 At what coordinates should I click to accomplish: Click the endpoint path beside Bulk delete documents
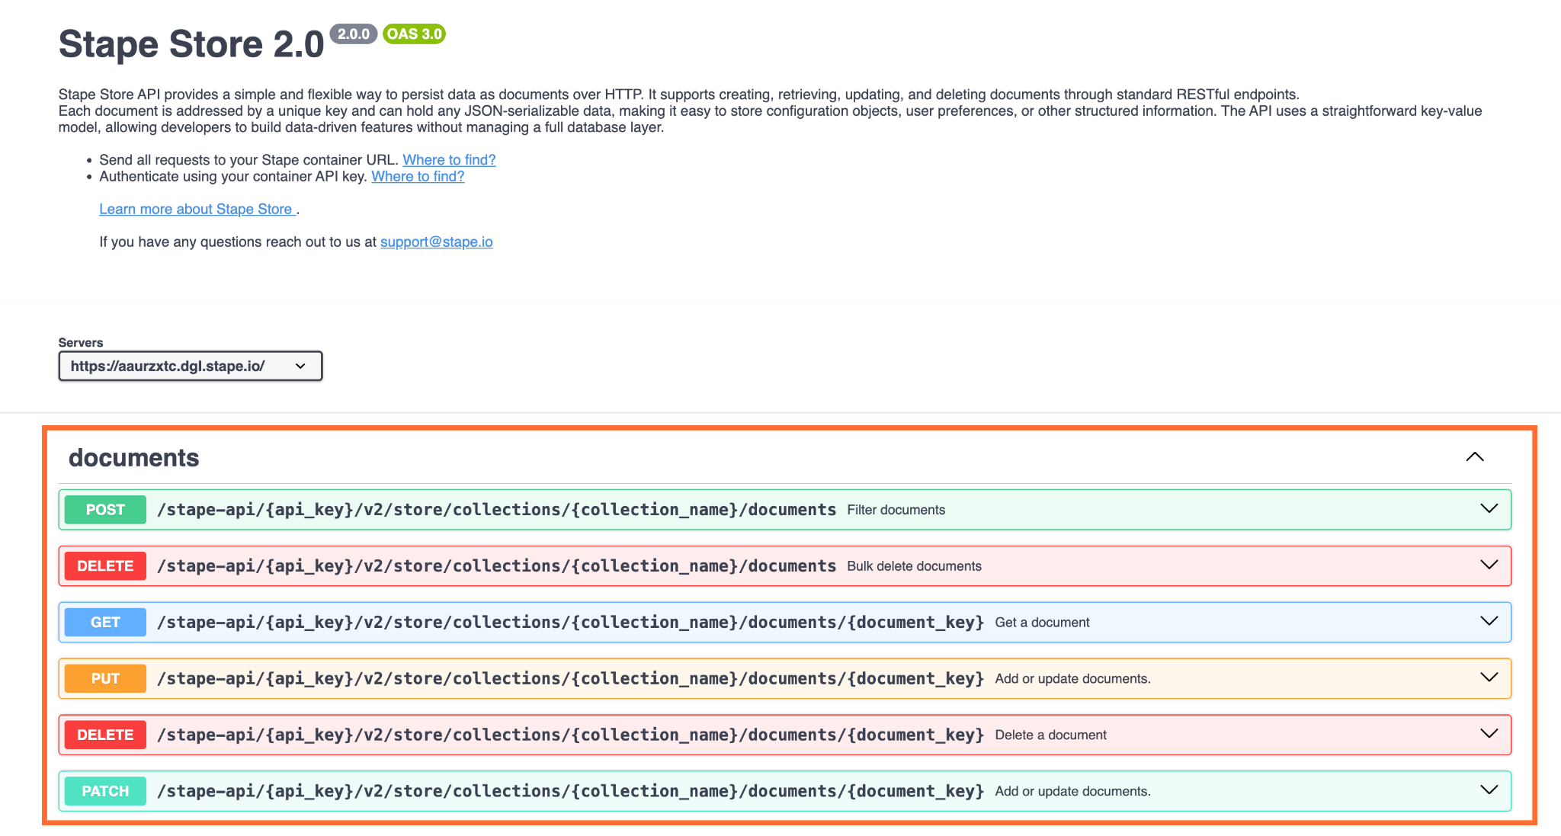(496, 566)
